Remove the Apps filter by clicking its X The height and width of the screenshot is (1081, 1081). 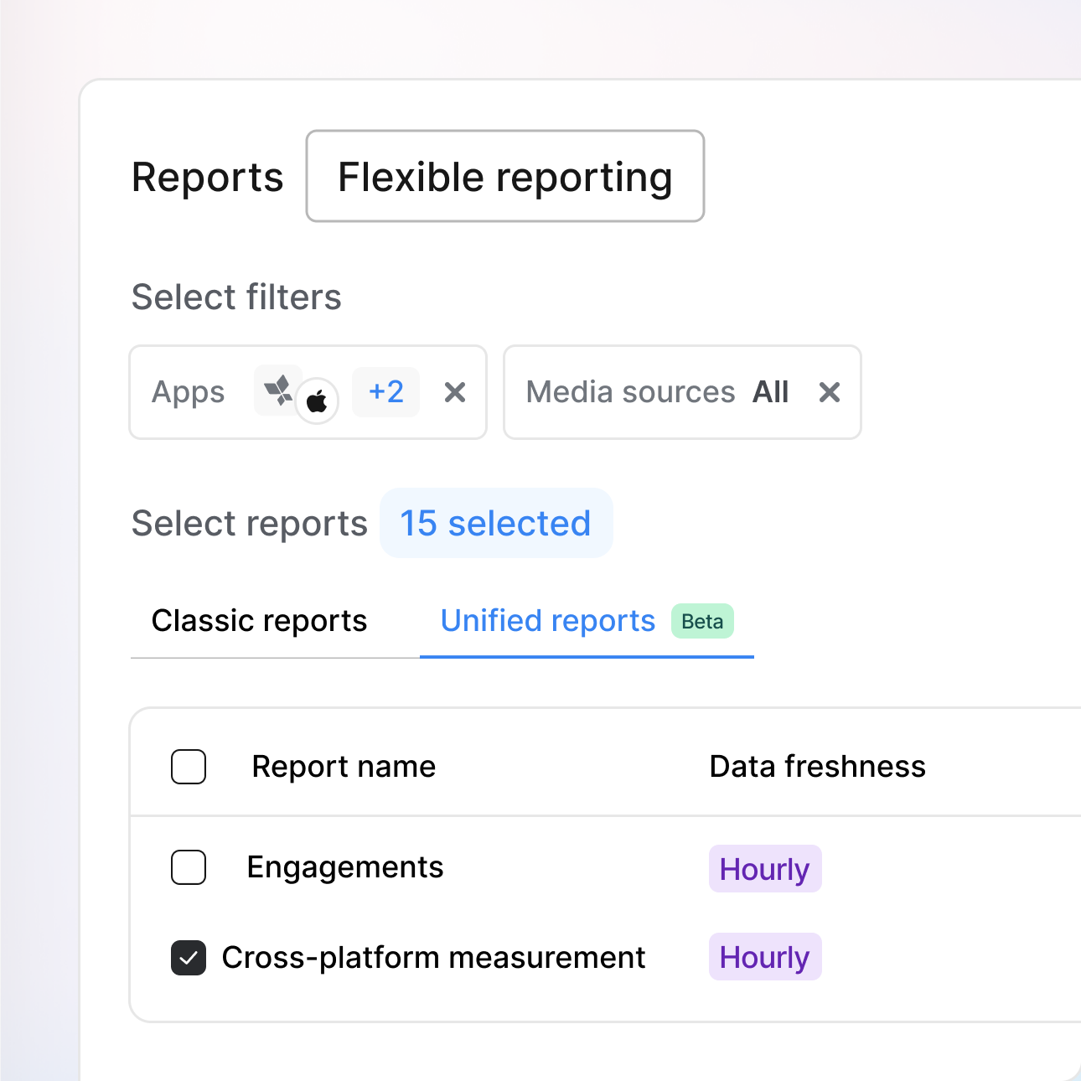point(454,392)
